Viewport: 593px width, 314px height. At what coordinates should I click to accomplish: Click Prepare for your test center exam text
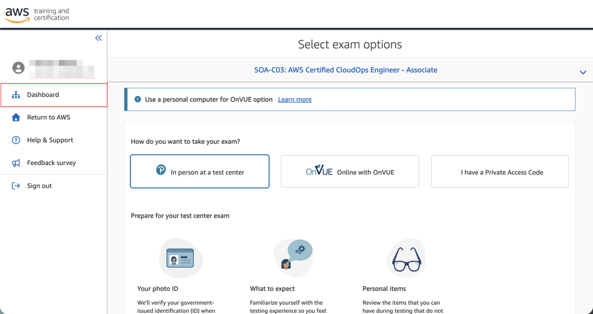(180, 216)
